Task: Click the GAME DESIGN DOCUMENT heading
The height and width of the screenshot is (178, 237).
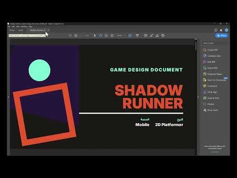Action: point(146,70)
